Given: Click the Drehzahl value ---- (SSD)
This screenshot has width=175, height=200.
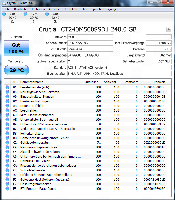Looking at the screenshot, I should [159, 49].
